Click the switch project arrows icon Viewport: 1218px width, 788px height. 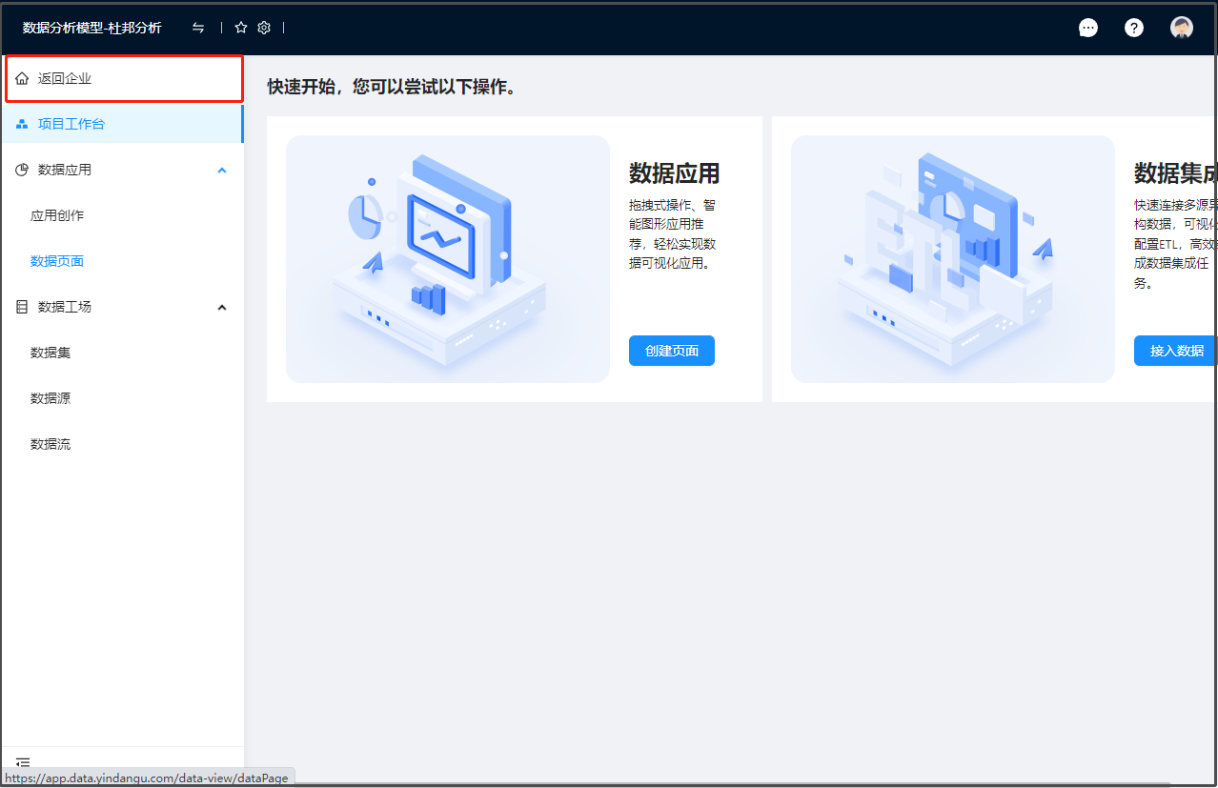tap(198, 28)
